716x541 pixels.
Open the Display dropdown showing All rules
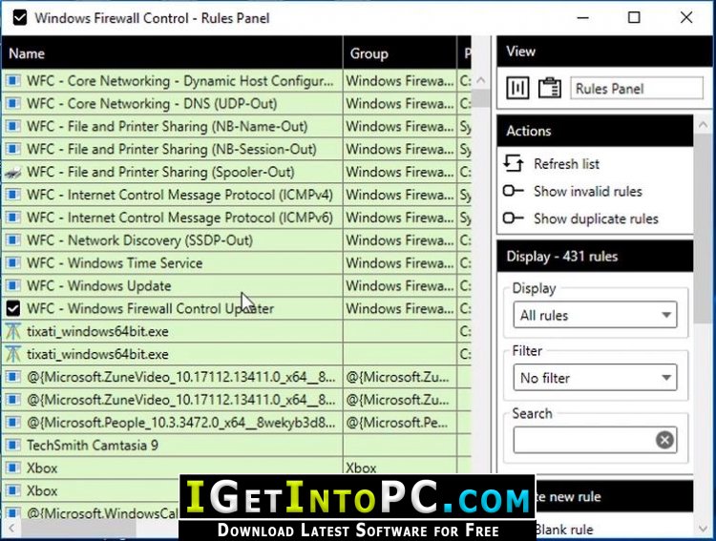[595, 315]
